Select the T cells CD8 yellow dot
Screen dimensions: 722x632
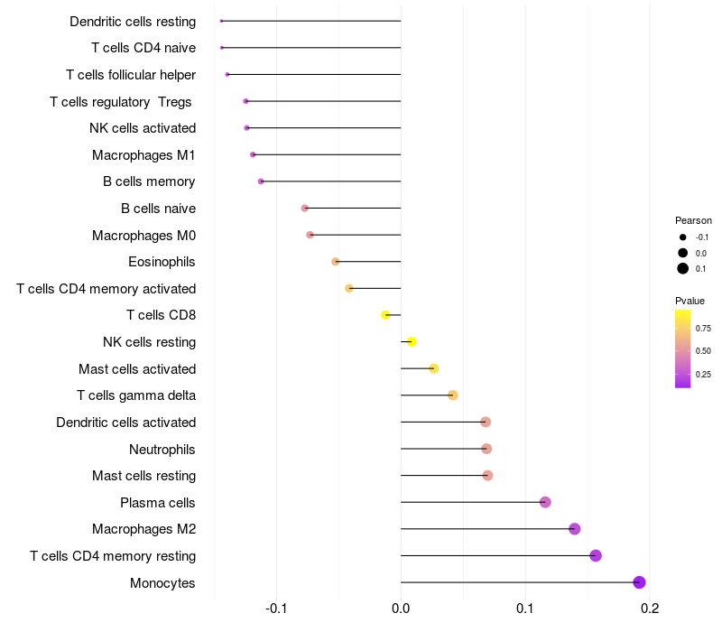[x=385, y=315]
